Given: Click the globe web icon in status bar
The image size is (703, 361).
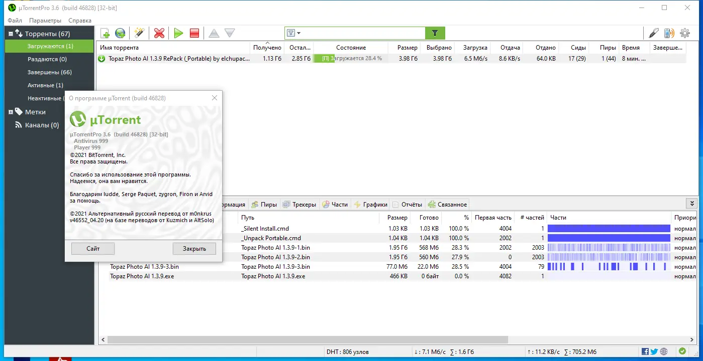Looking at the screenshot, I should (664, 352).
